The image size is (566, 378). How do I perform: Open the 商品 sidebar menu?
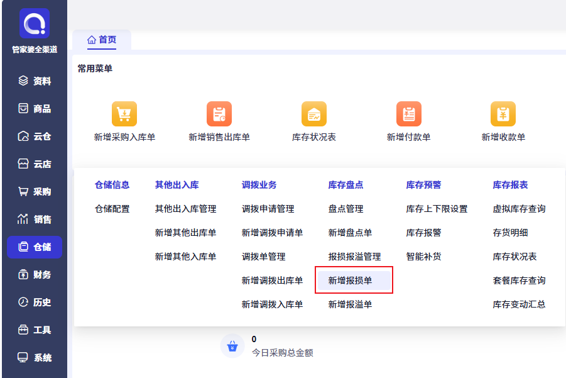[35, 108]
